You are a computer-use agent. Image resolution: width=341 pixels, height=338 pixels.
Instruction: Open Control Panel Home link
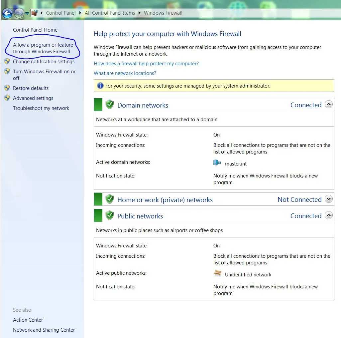pyautogui.click(x=35, y=30)
